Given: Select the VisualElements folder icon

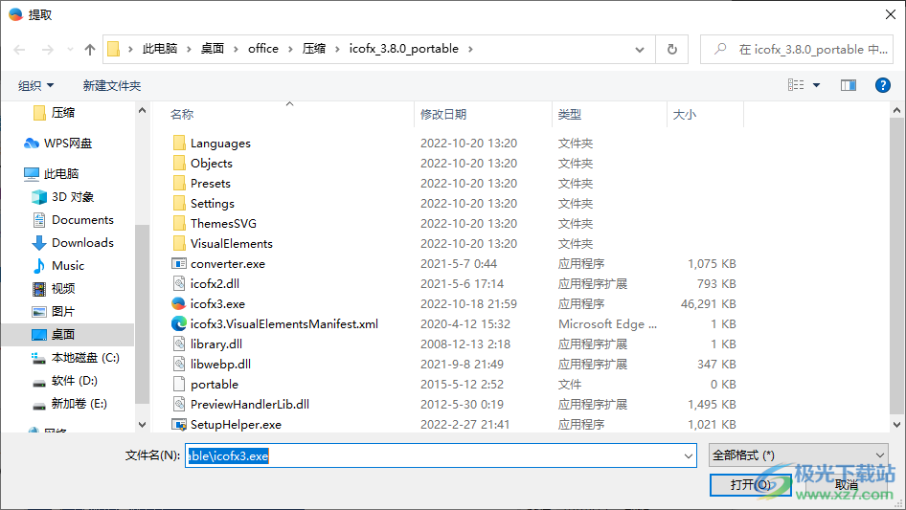Looking at the screenshot, I should 179,243.
